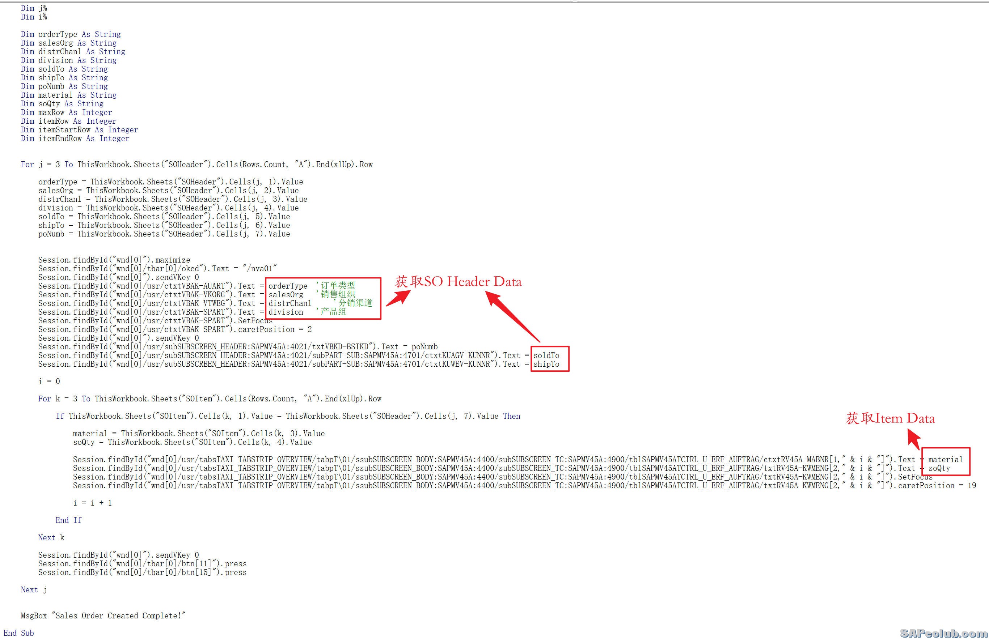Click the 'ctxtVBAK-AUART' Text line
Screen dimensions: 989x639
197,286
